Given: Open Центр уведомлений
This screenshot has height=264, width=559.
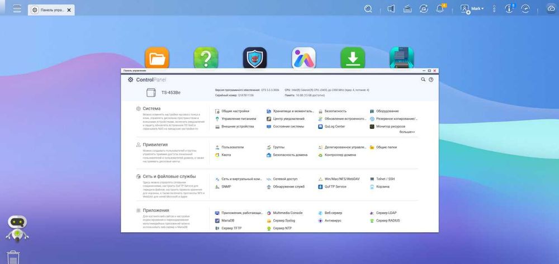Looking at the screenshot, I should [x=286, y=119].
